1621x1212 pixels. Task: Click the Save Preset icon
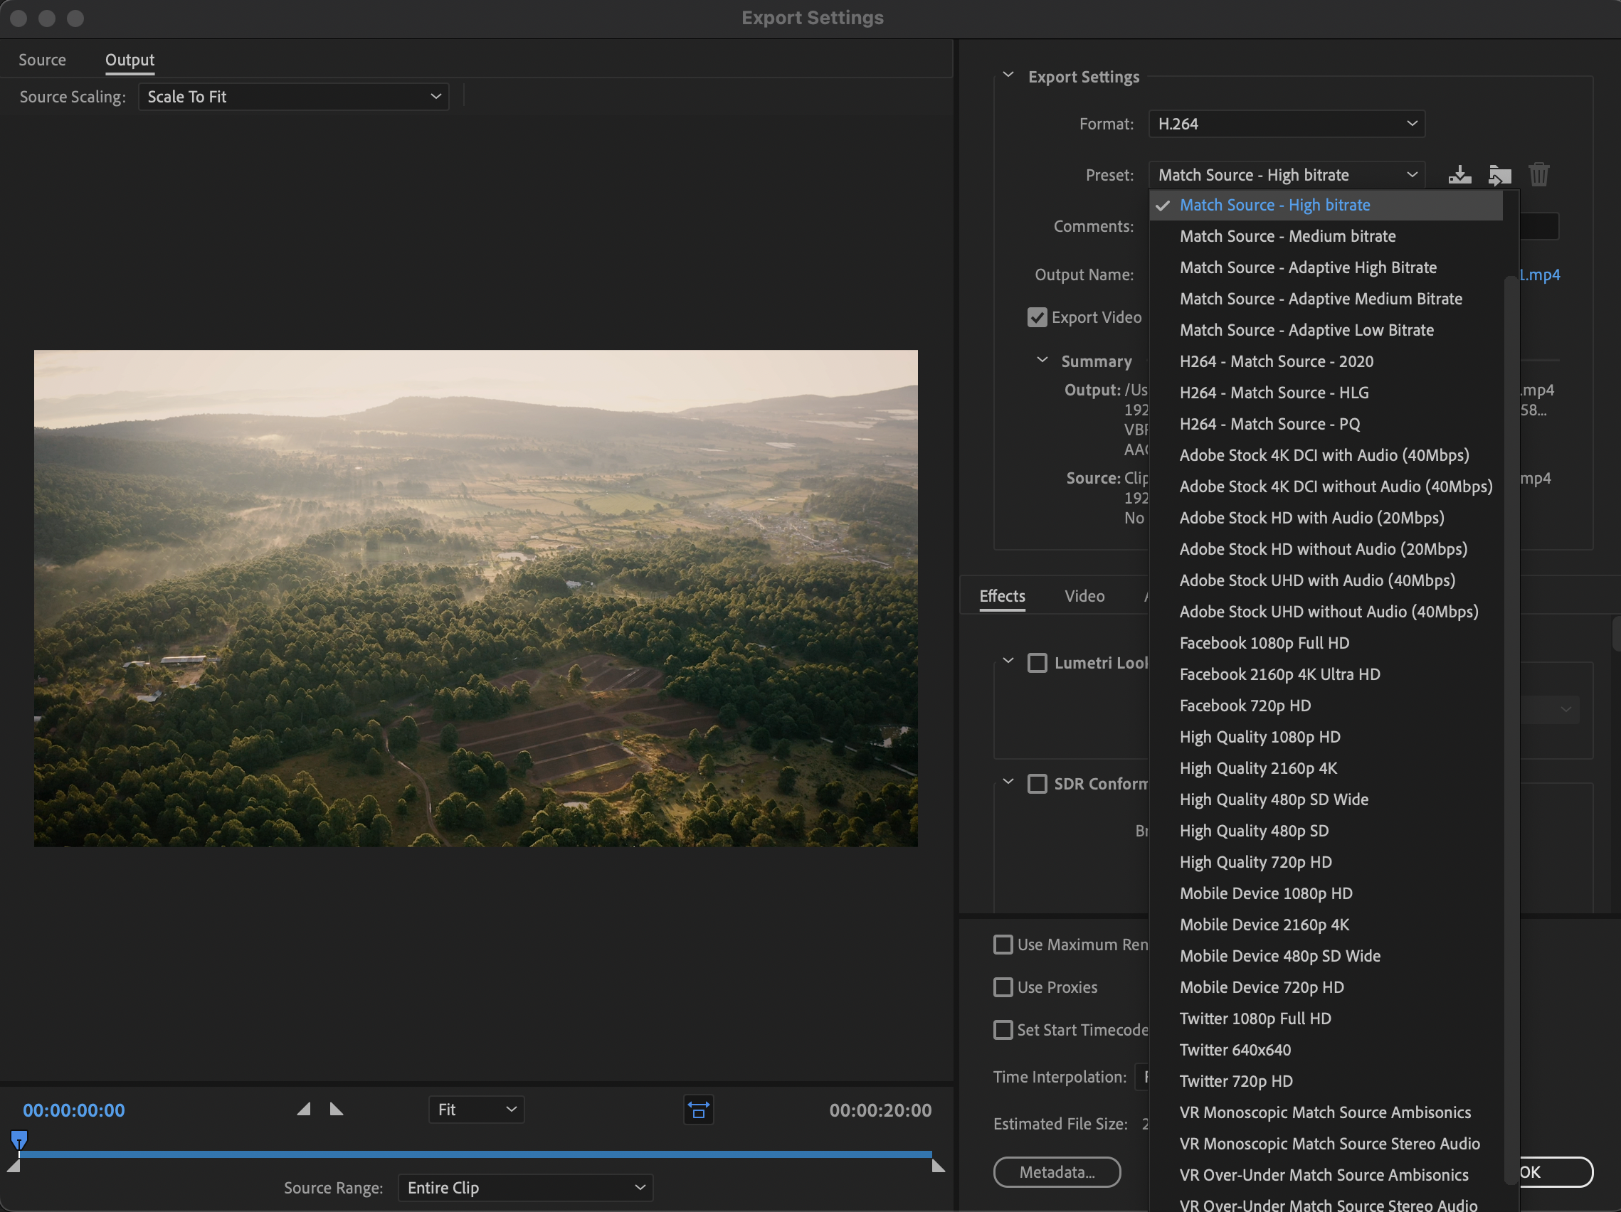(1459, 174)
